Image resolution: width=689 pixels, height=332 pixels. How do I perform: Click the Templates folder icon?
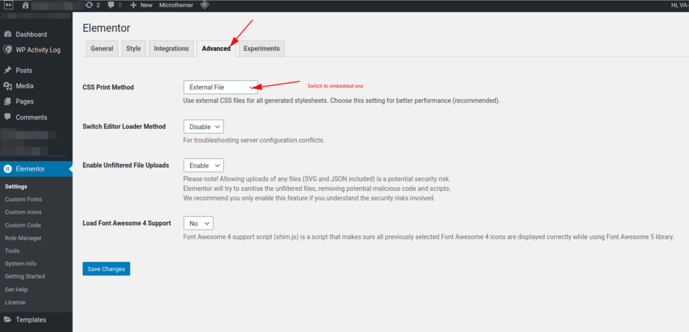8,319
